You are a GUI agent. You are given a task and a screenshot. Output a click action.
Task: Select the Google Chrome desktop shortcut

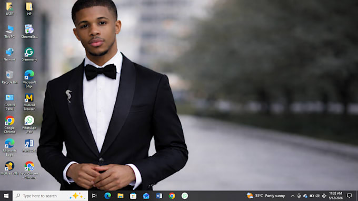point(9,125)
